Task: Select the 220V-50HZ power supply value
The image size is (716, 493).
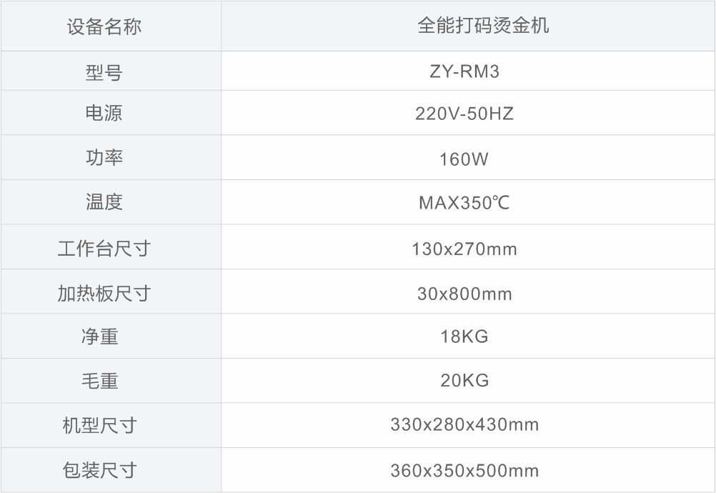Action: 464,114
